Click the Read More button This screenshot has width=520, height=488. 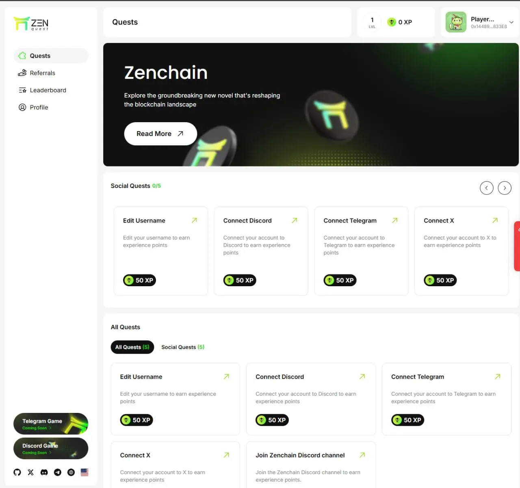tap(160, 134)
